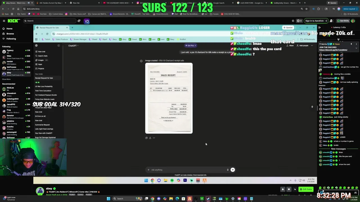Click the Gemini button in browser title bar
The image size is (360, 202).
pyautogui.click(x=332, y=3)
